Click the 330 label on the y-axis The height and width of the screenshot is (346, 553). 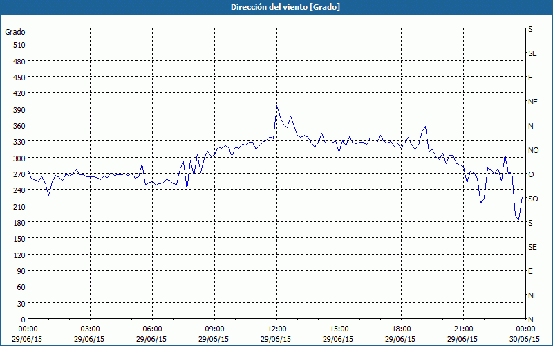[x=19, y=143]
